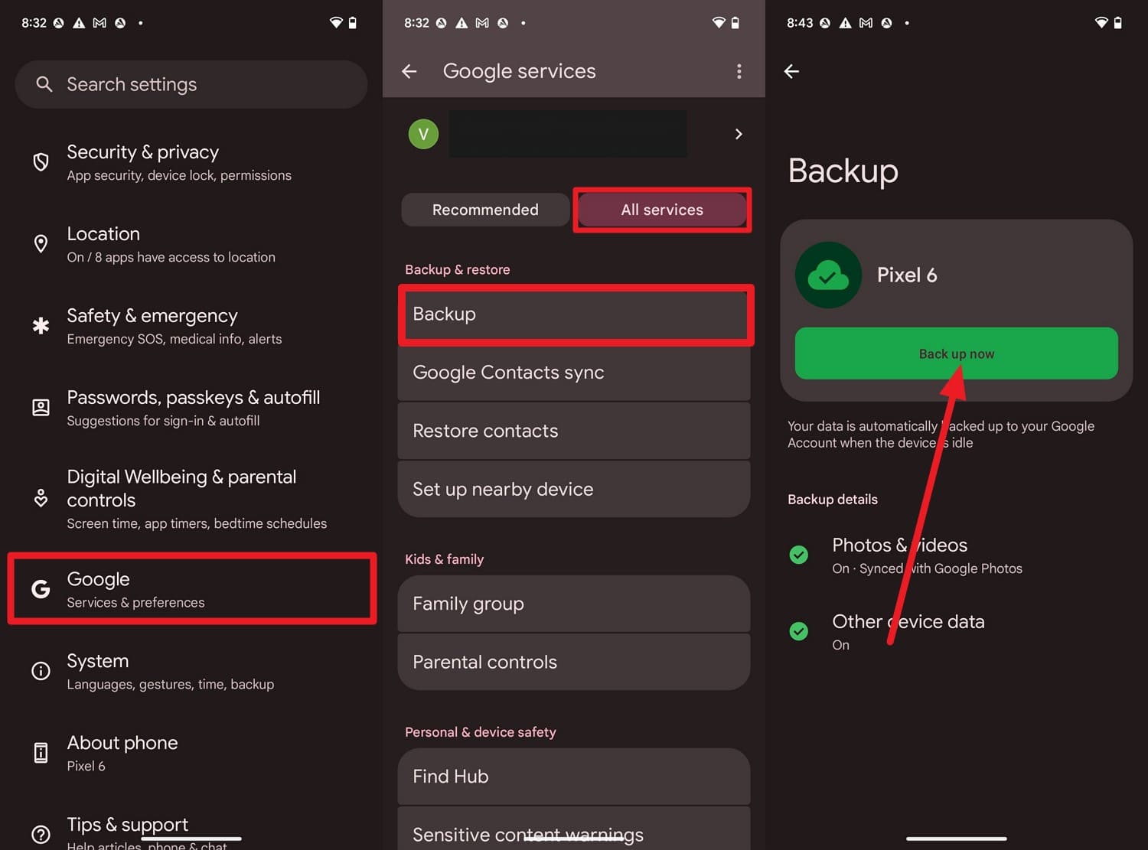1148x850 pixels.
Task: Open the Location settings row
Action: [191, 245]
